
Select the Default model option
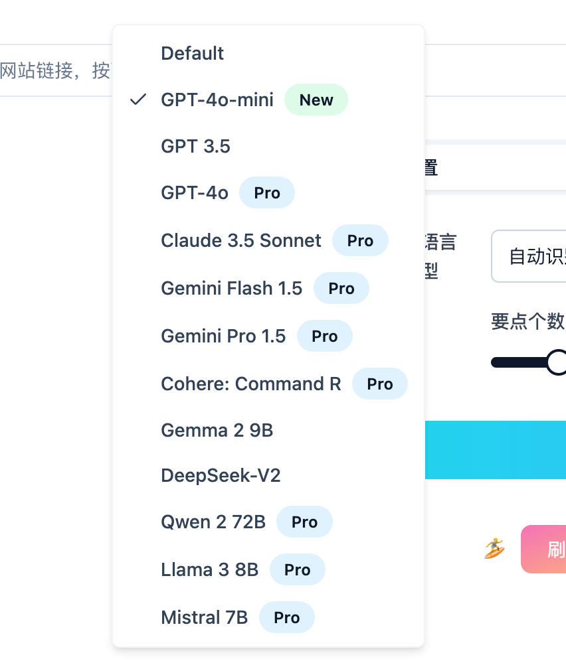tap(193, 54)
